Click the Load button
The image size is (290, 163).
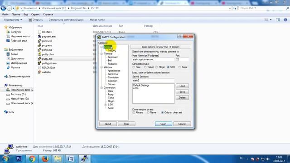[x=182, y=86]
